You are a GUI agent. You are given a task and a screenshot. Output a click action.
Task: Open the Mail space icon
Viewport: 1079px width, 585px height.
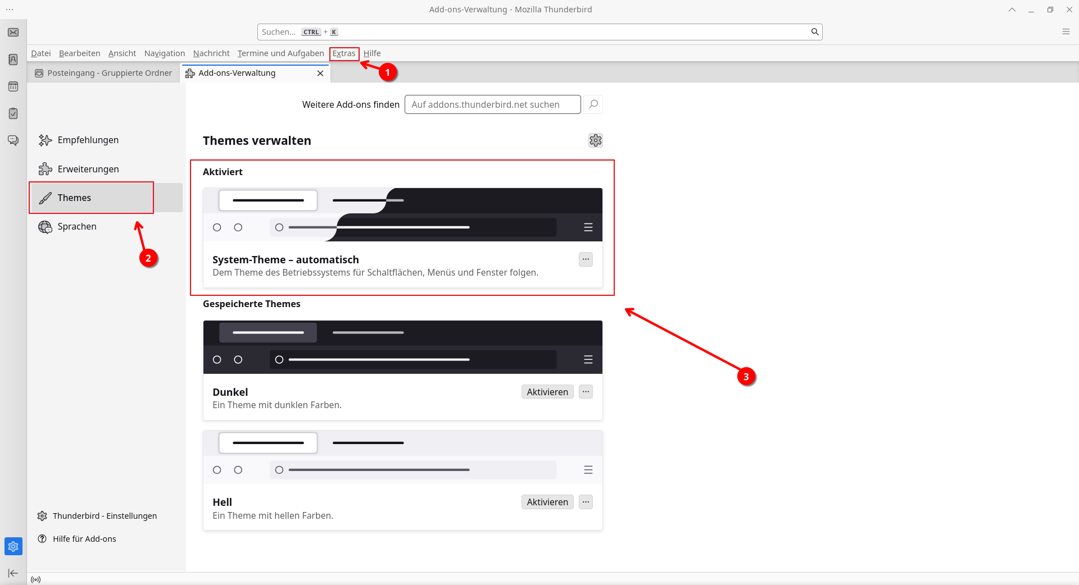[x=13, y=33]
